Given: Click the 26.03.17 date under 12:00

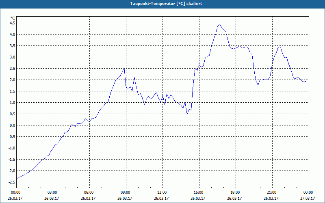Looking at the screenshot, I should [161, 199].
